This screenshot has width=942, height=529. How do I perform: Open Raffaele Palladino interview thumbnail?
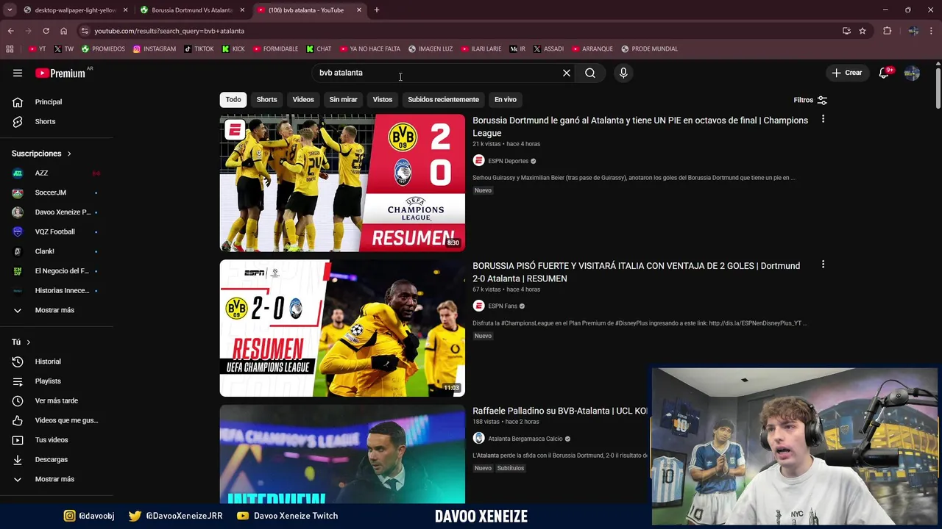pyautogui.click(x=342, y=454)
